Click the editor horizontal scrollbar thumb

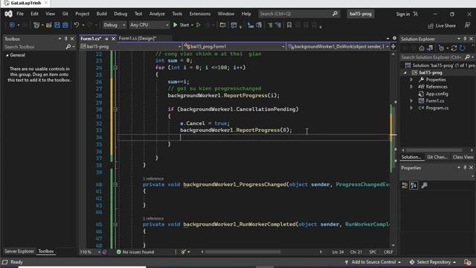243,252
